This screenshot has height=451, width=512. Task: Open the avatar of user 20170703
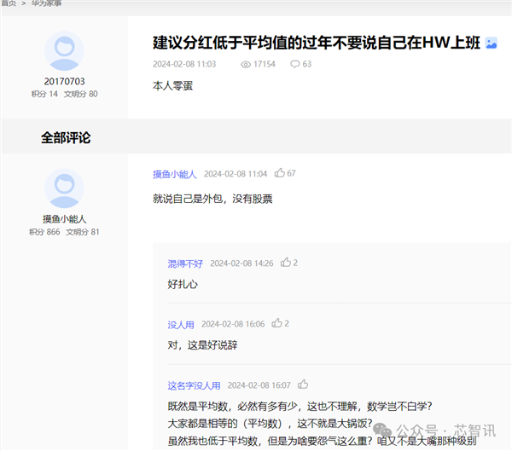64,51
